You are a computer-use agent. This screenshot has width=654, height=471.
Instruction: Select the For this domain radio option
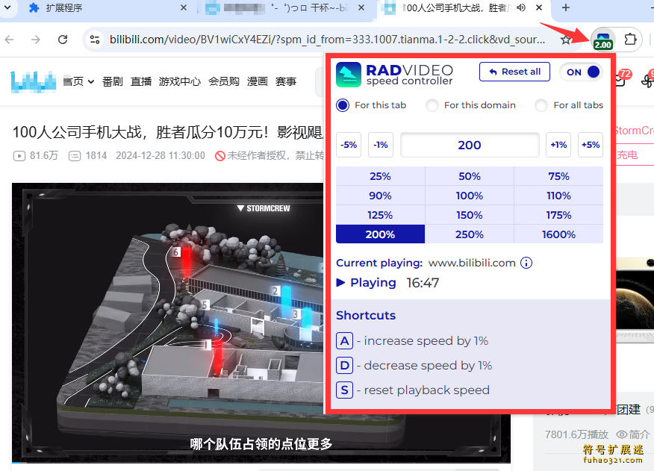click(x=432, y=105)
